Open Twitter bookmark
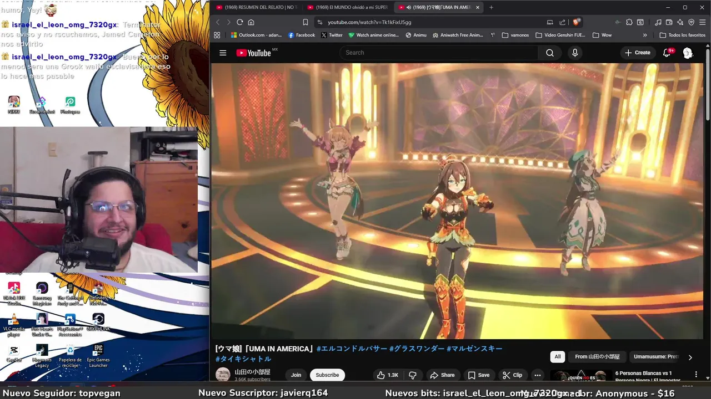711x399 pixels. 332,35
